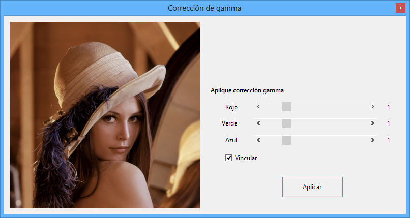Click the Azul slider thumb
Image resolution: width=410 pixels, height=218 pixels.
[x=286, y=140]
